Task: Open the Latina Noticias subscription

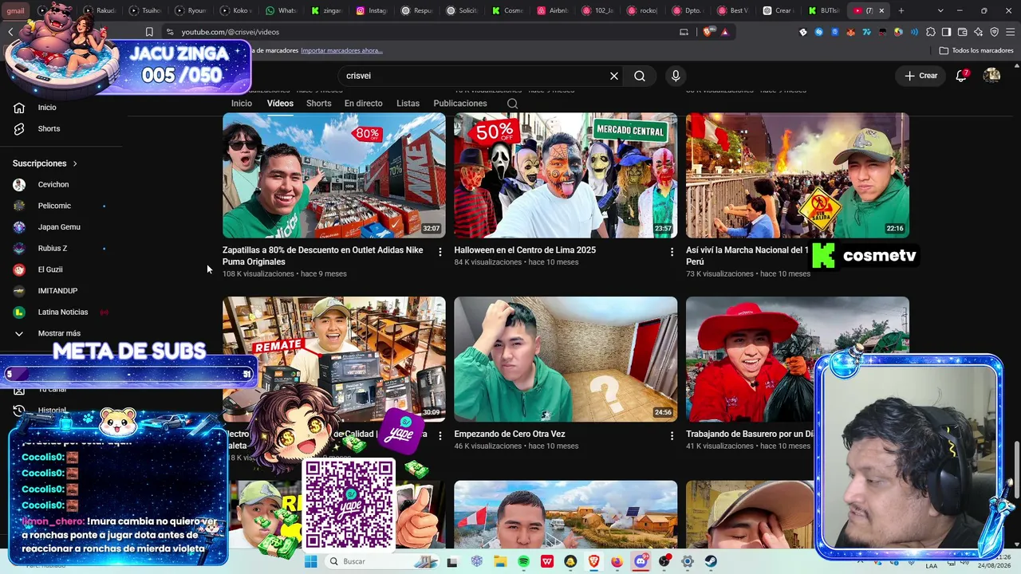Action: click(62, 313)
